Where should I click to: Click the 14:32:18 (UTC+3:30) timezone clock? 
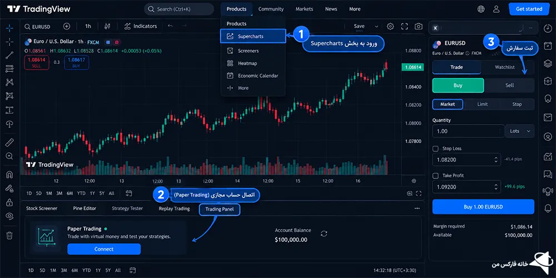click(395, 270)
